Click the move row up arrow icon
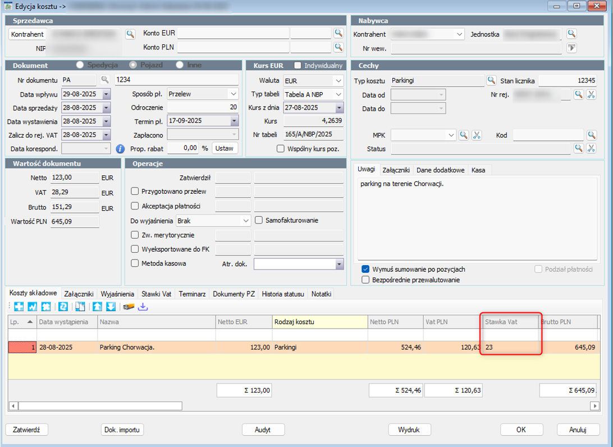613x447 pixels. pyautogui.click(x=97, y=307)
